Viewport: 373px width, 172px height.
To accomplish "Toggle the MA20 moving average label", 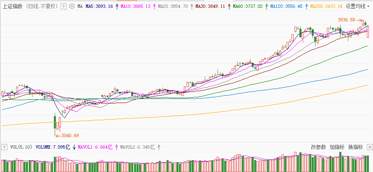I will [173, 7].
